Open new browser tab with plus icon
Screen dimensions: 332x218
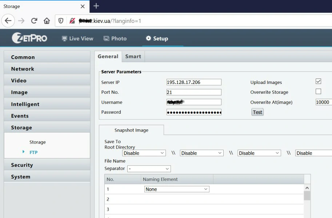[96, 6]
